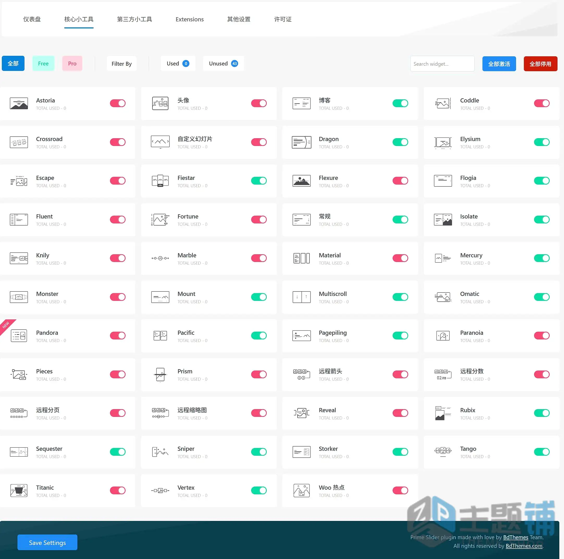Click the Coddle widget icon
Viewport: 564px width, 559px height.
pos(443,104)
